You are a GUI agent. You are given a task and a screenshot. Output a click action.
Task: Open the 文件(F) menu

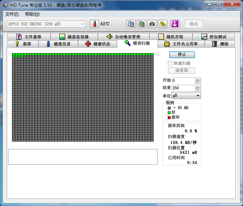click(x=12, y=14)
